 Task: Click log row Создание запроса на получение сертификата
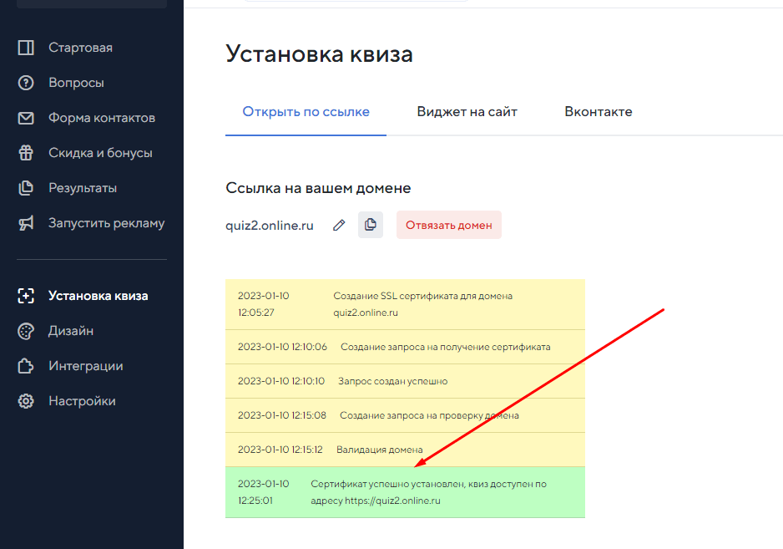[x=405, y=347]
